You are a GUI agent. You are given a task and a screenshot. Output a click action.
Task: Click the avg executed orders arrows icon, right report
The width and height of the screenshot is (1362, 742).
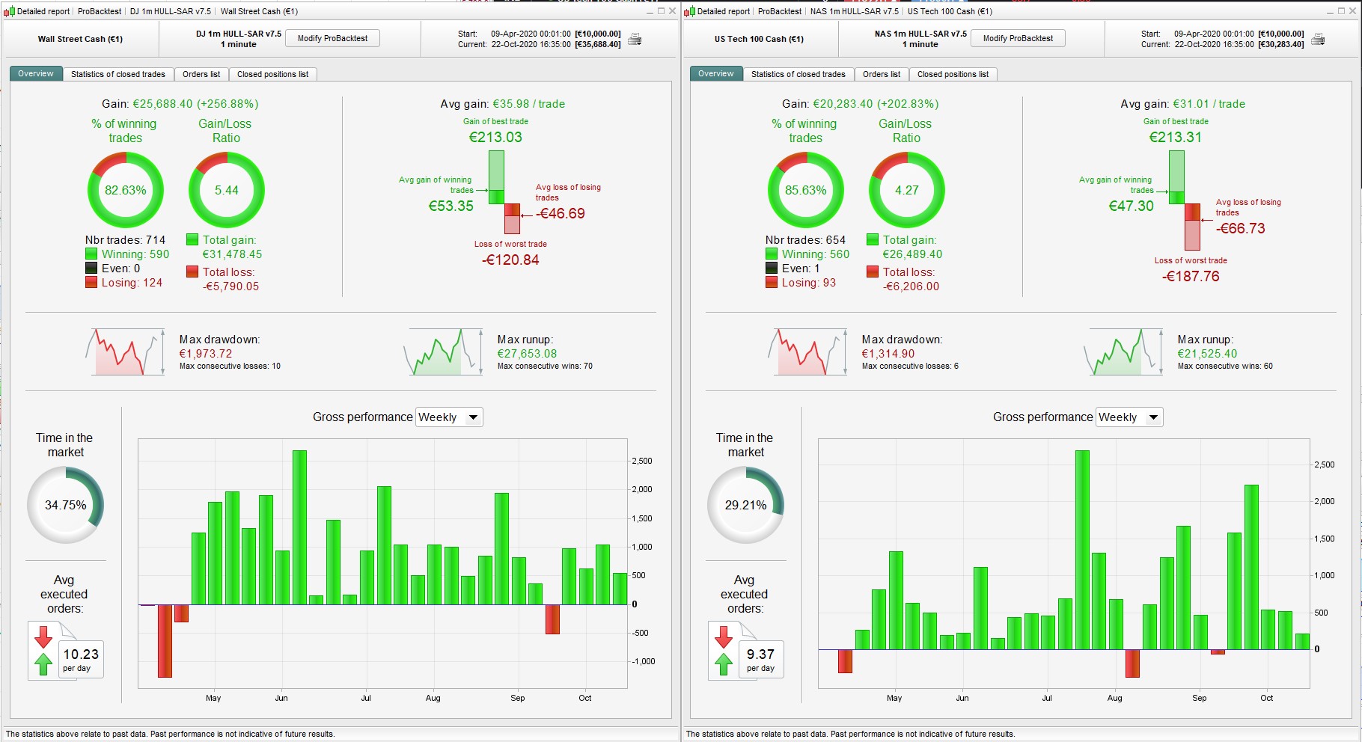[724, 649]
